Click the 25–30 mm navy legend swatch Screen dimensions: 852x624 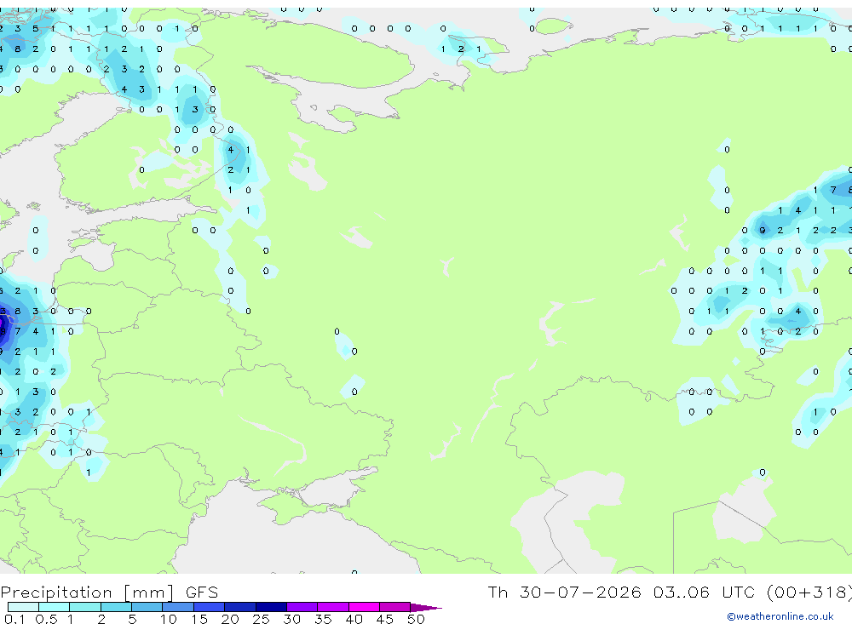pyautogui.click(x=271, y=607)
